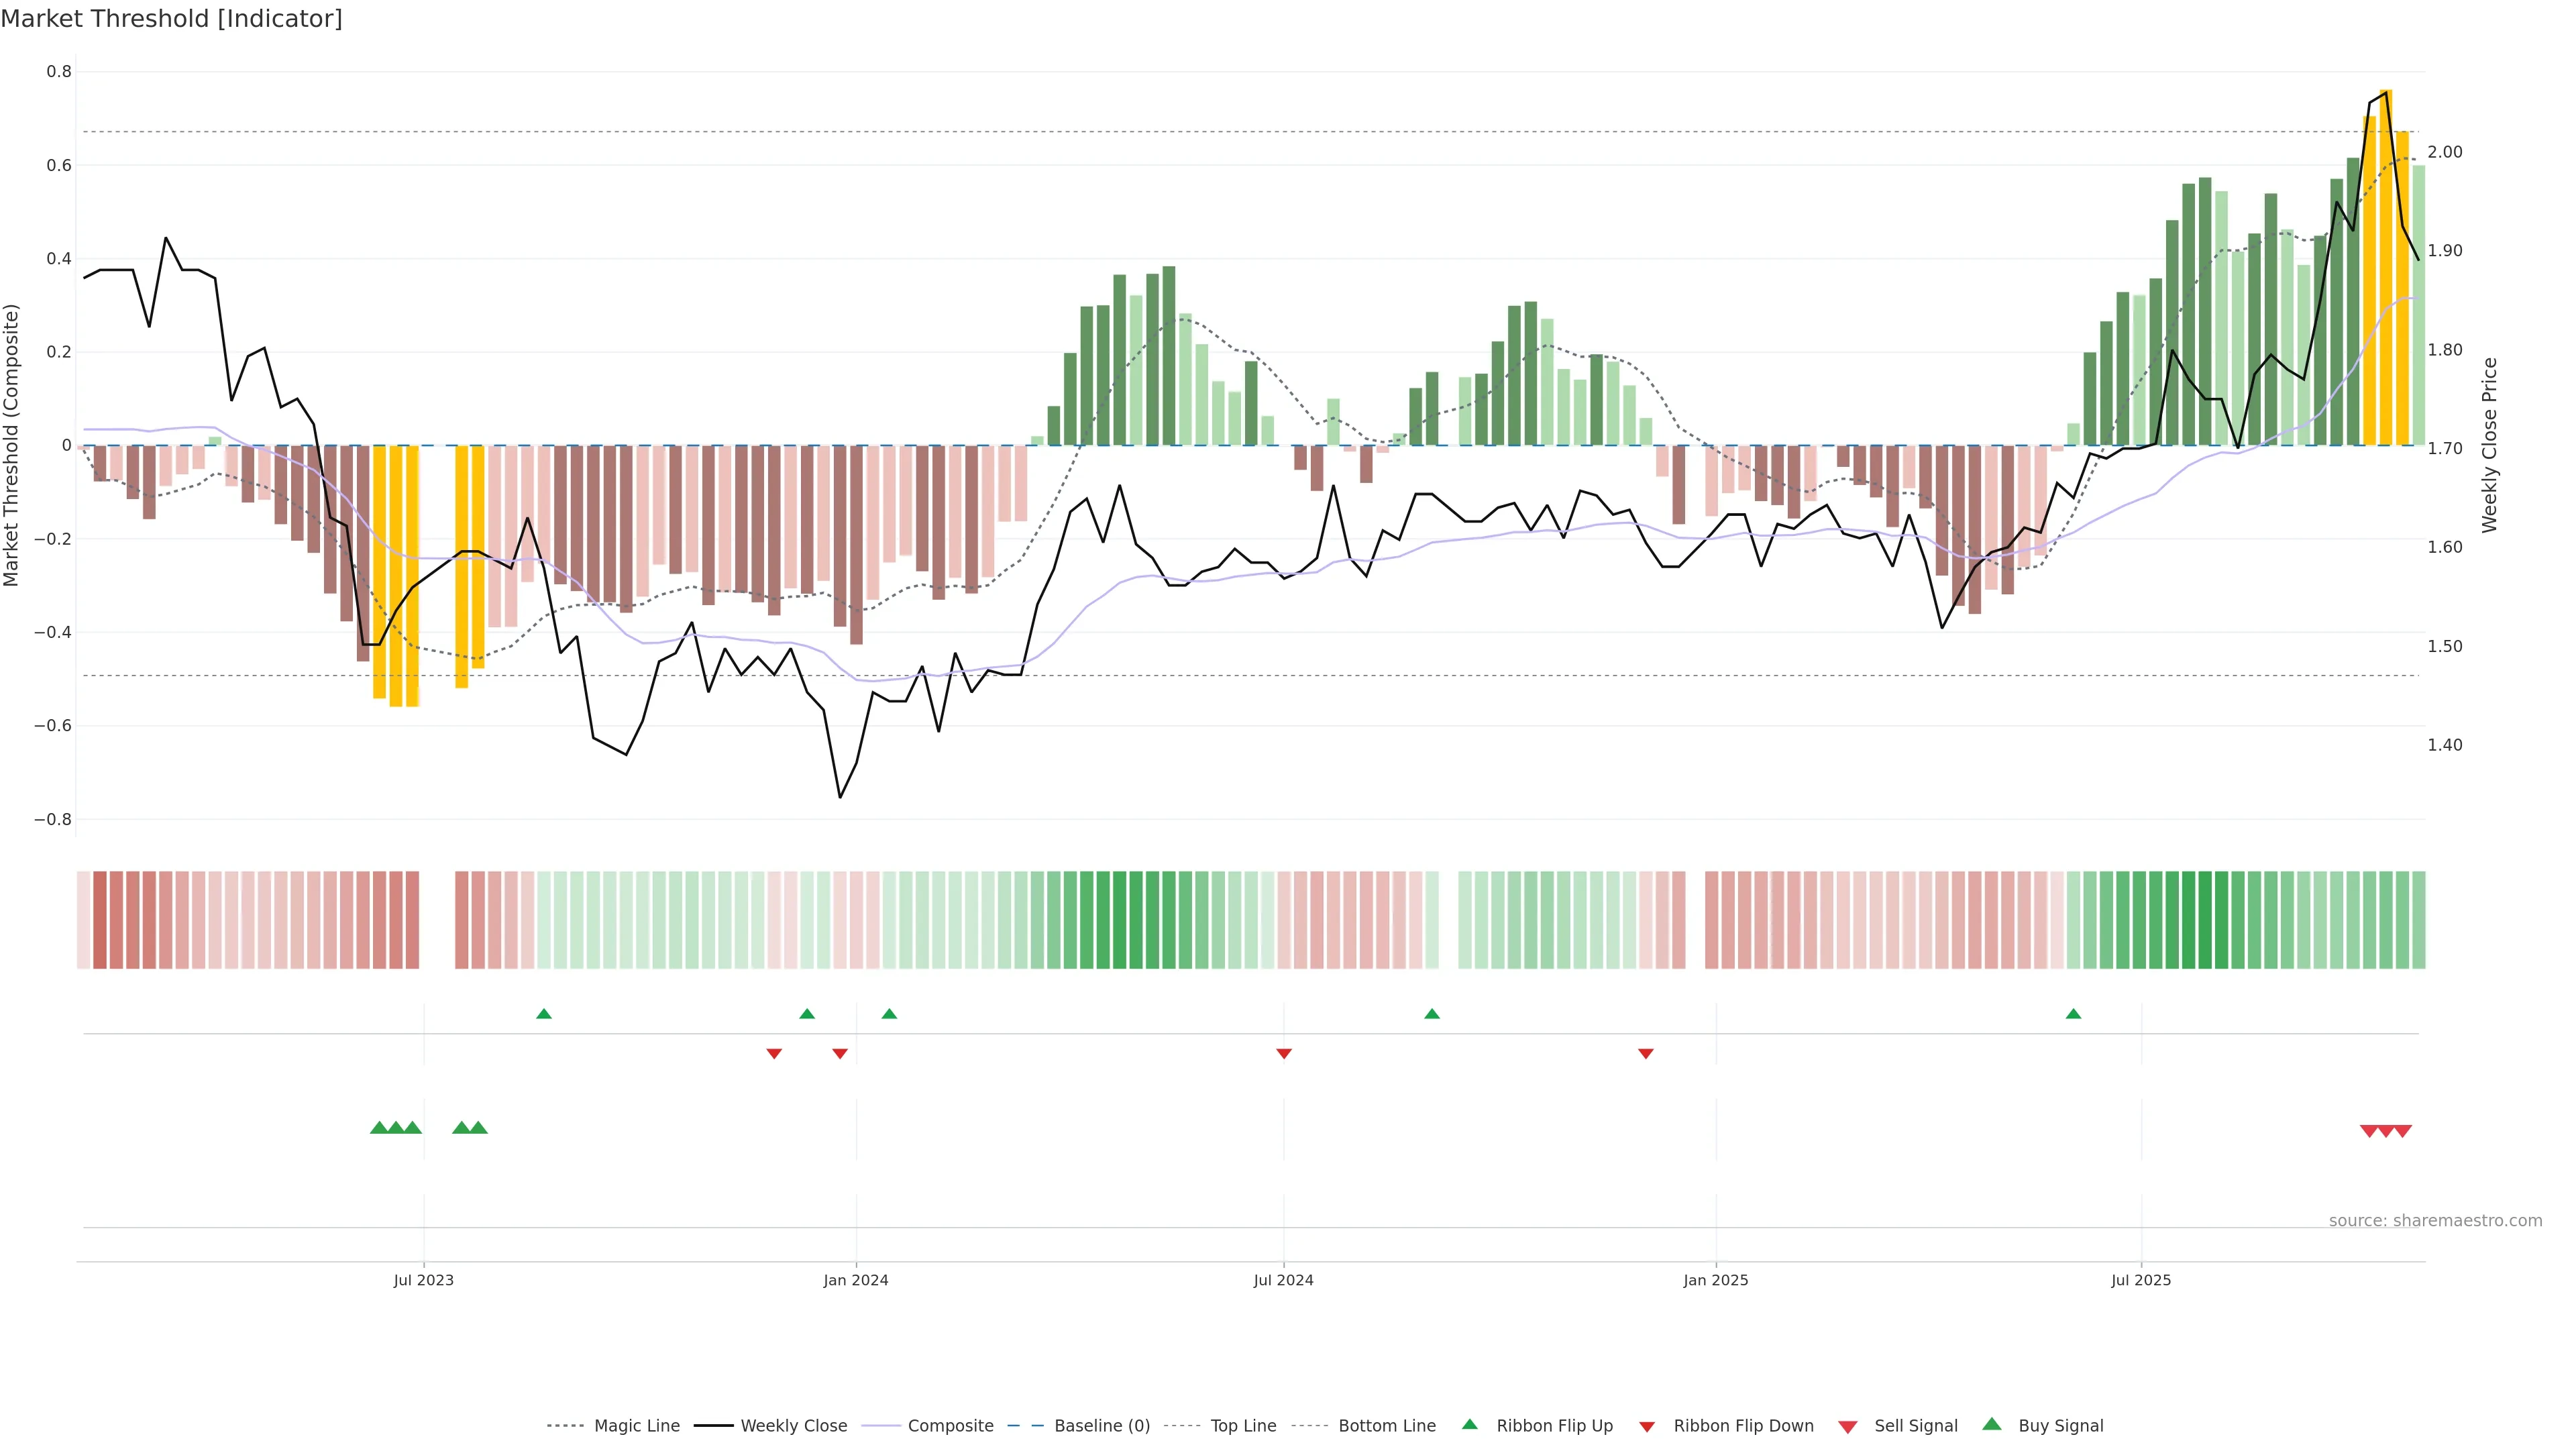The width and height of the screenshot is (2576, 1449).
Task: Select the last green ribbon flip up marker
Action: coord(2073,1014)
